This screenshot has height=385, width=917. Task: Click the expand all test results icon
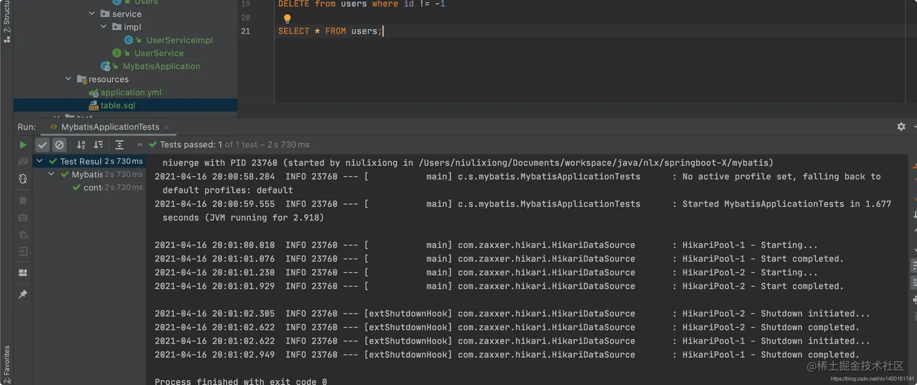[x=119, y=145]
